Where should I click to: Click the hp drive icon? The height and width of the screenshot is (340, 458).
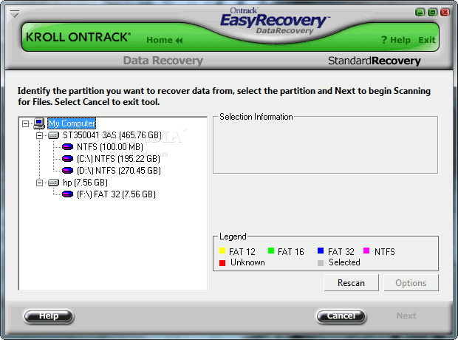point(53,183)
